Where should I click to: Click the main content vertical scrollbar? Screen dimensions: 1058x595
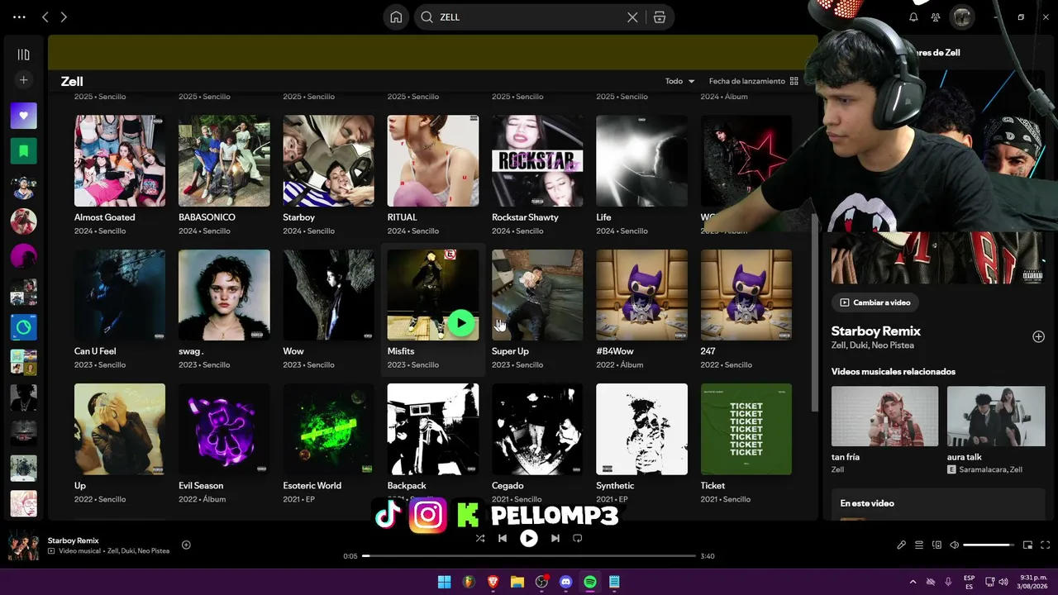pos(815,312)
